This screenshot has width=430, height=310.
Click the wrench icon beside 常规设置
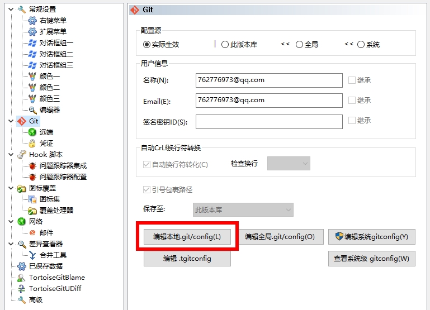coord(21,9)
